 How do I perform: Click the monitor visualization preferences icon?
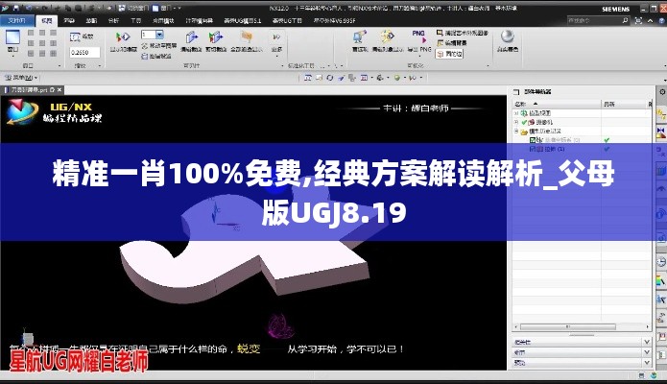pos(360,37)
